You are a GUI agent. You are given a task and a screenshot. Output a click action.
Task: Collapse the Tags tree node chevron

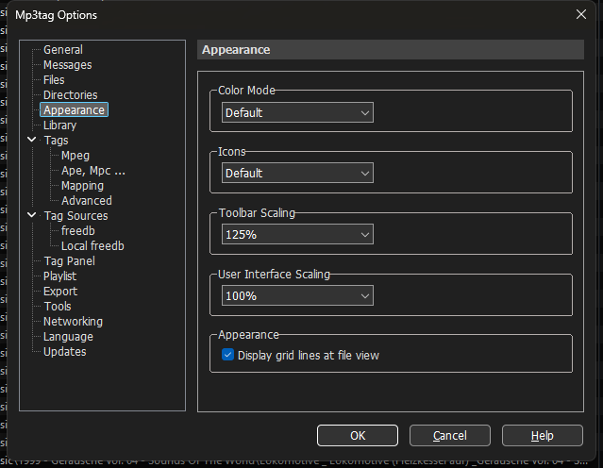(x=32, y=140)
